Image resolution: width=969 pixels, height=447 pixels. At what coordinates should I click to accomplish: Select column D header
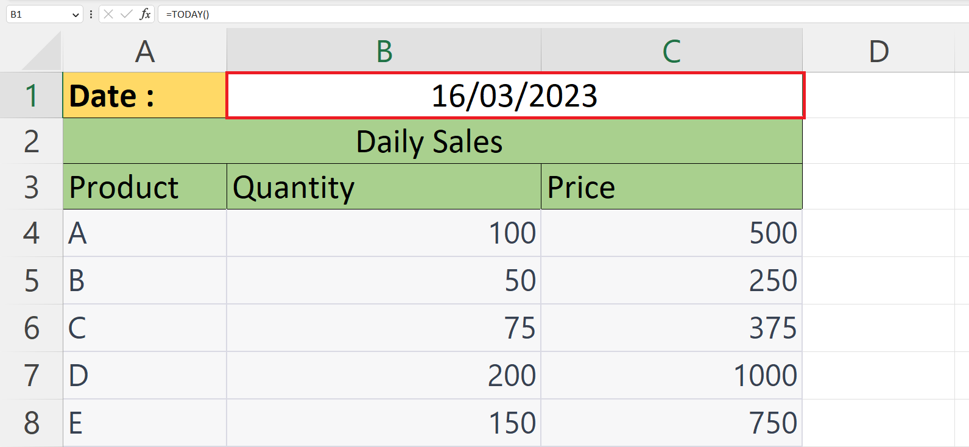pos(878,51)
